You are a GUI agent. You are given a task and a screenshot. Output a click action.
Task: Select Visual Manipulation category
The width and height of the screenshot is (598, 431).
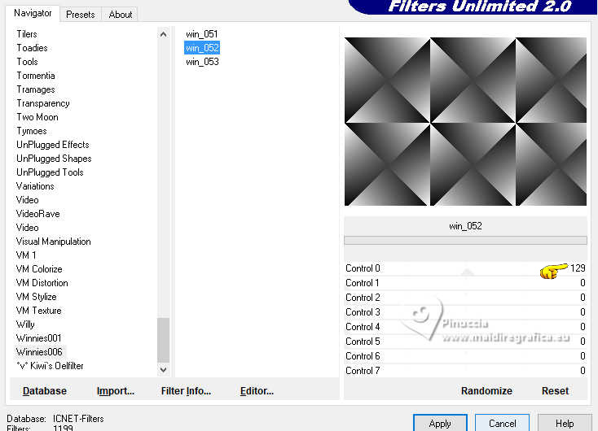pyautogui.click(x=54, y=242)
